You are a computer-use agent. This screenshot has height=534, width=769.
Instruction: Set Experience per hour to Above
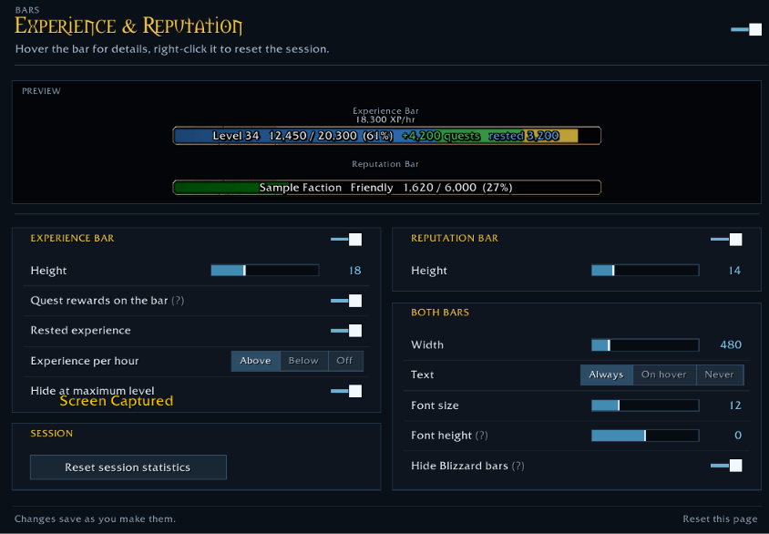(255, 361)
